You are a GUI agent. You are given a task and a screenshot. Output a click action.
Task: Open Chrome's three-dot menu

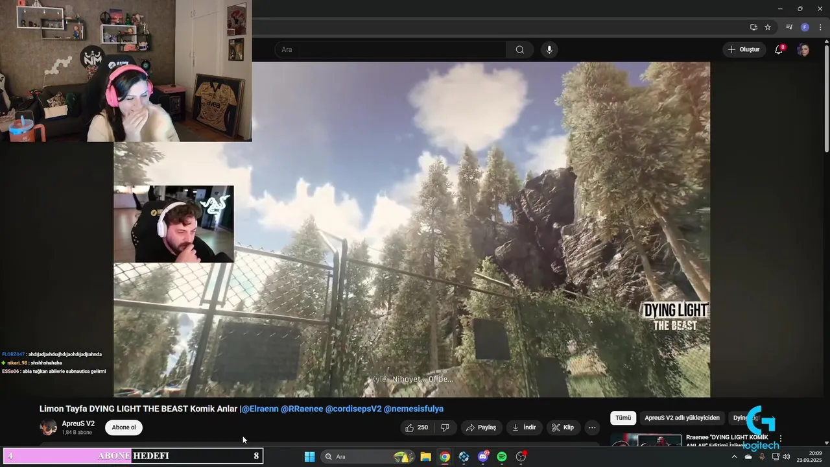(820, 27)
